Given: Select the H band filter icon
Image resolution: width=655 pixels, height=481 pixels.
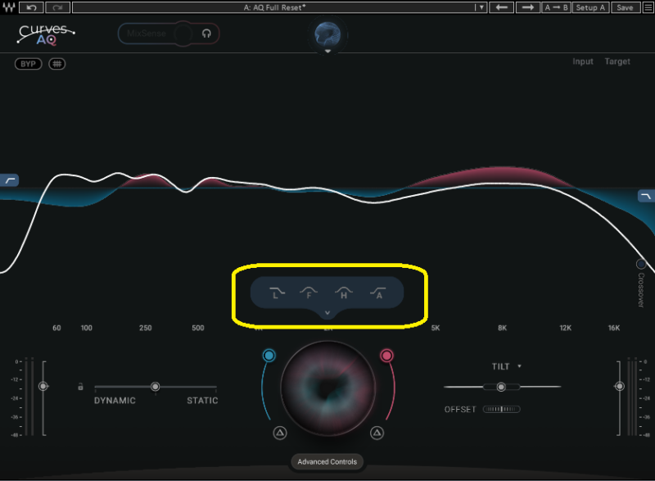Looking at the screenshot, I should point(344,292).
